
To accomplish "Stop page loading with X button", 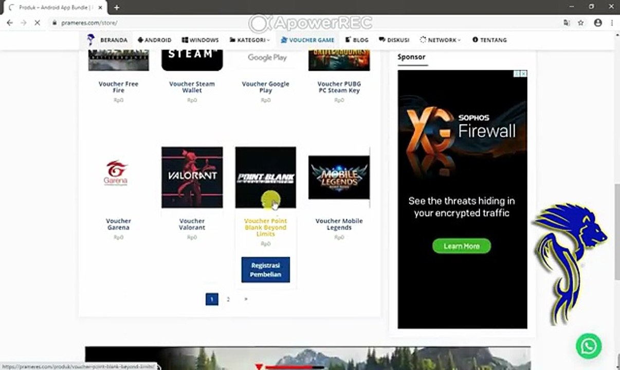I will pyautogui.click(x=37, y=23).
